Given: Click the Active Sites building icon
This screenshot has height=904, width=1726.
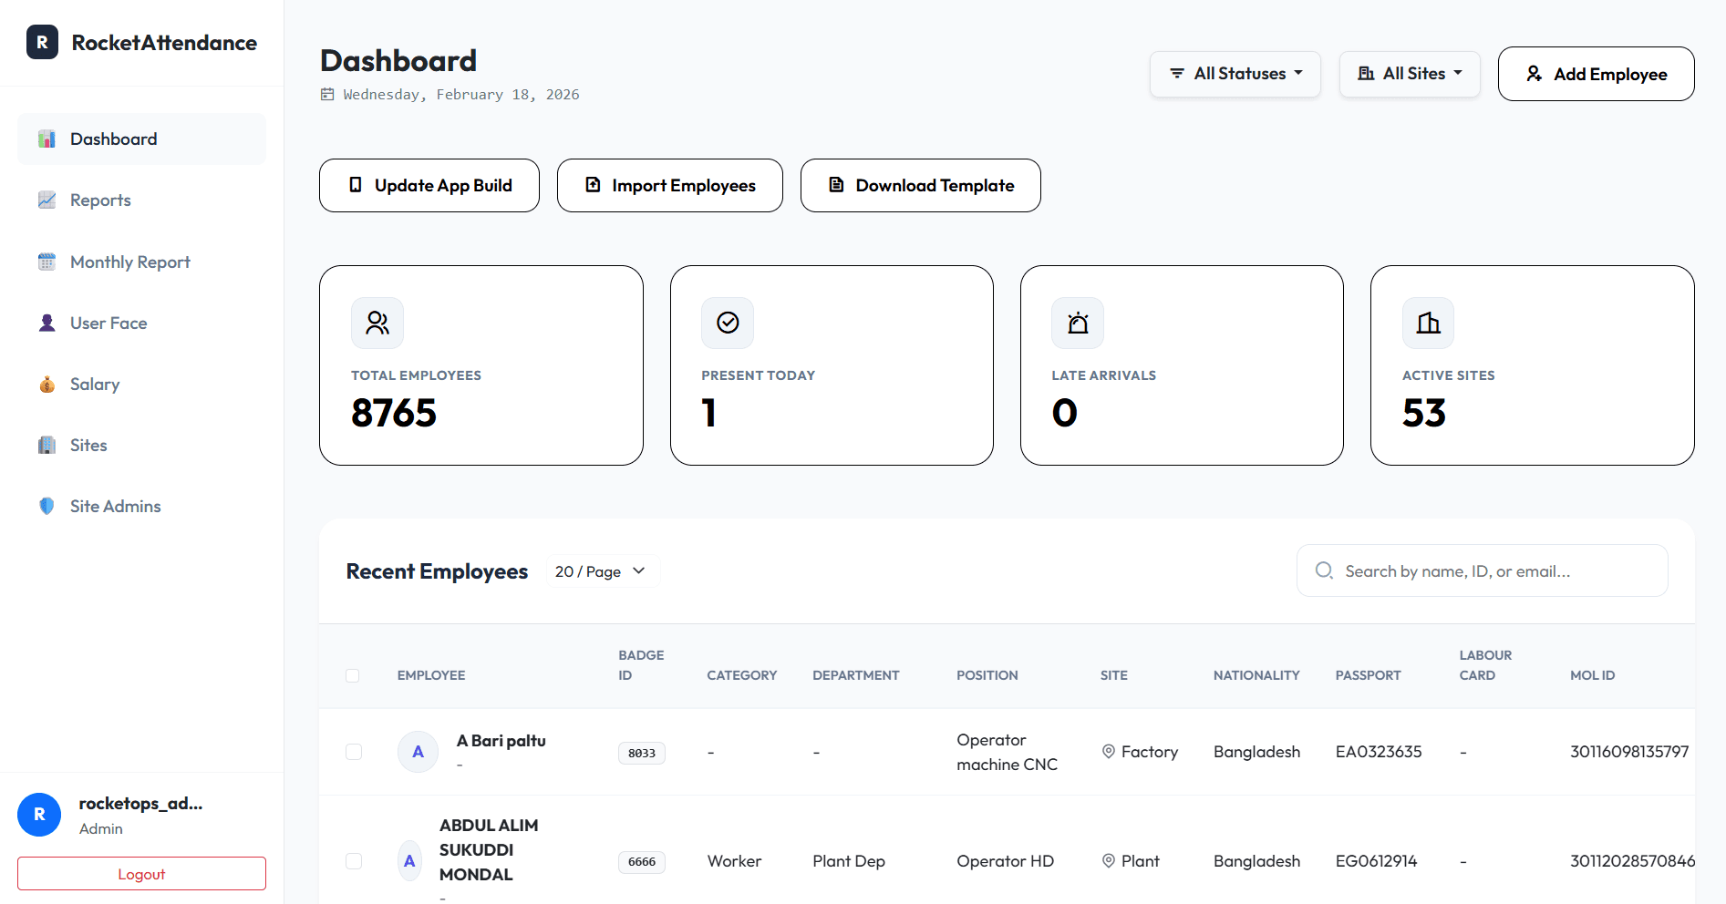Looking at the screenshot, I should click(1428, 323).
